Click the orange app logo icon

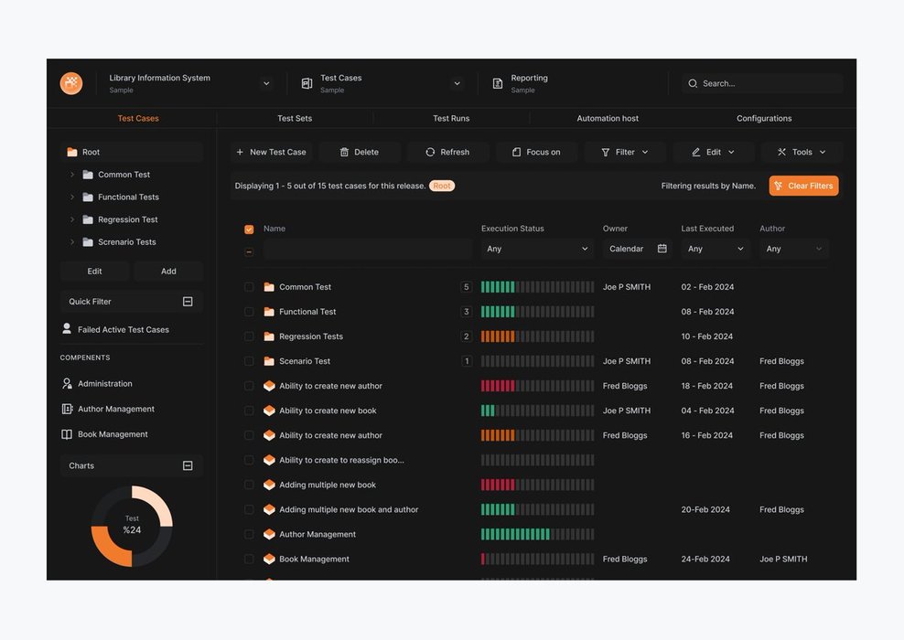coord(71,83)
